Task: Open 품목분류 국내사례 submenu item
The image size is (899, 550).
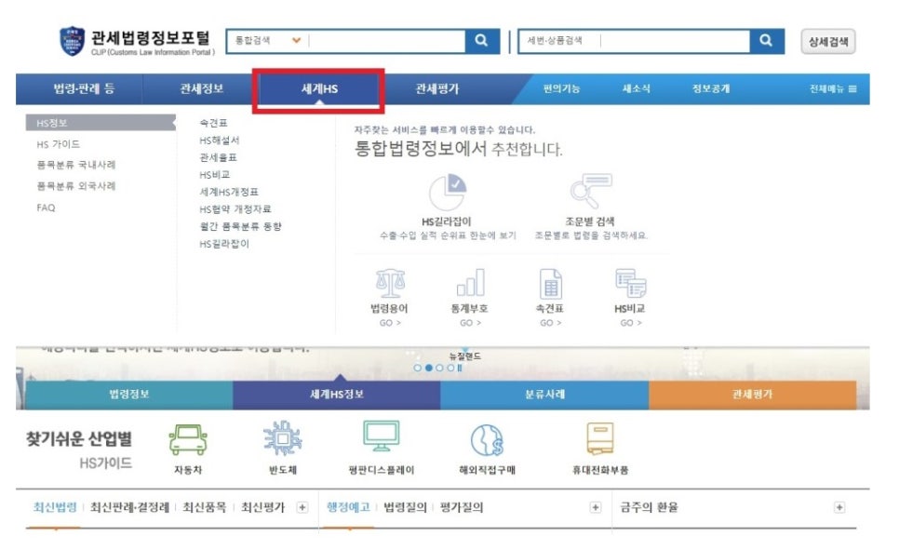Action: pyautogui.click(x=75, y=165)
